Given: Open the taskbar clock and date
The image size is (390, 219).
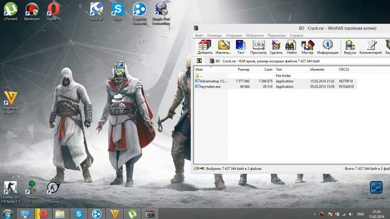Looking at the screenshot, I should pos(377,214).
